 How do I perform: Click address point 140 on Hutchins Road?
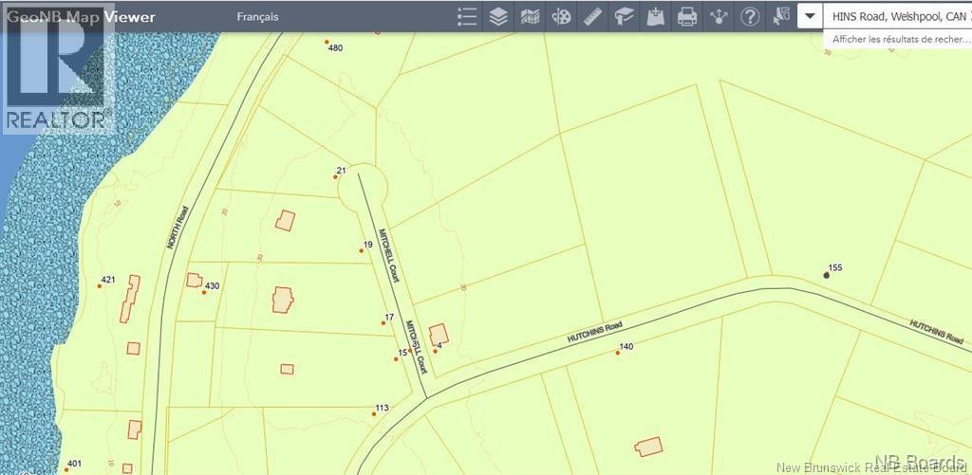617,354
